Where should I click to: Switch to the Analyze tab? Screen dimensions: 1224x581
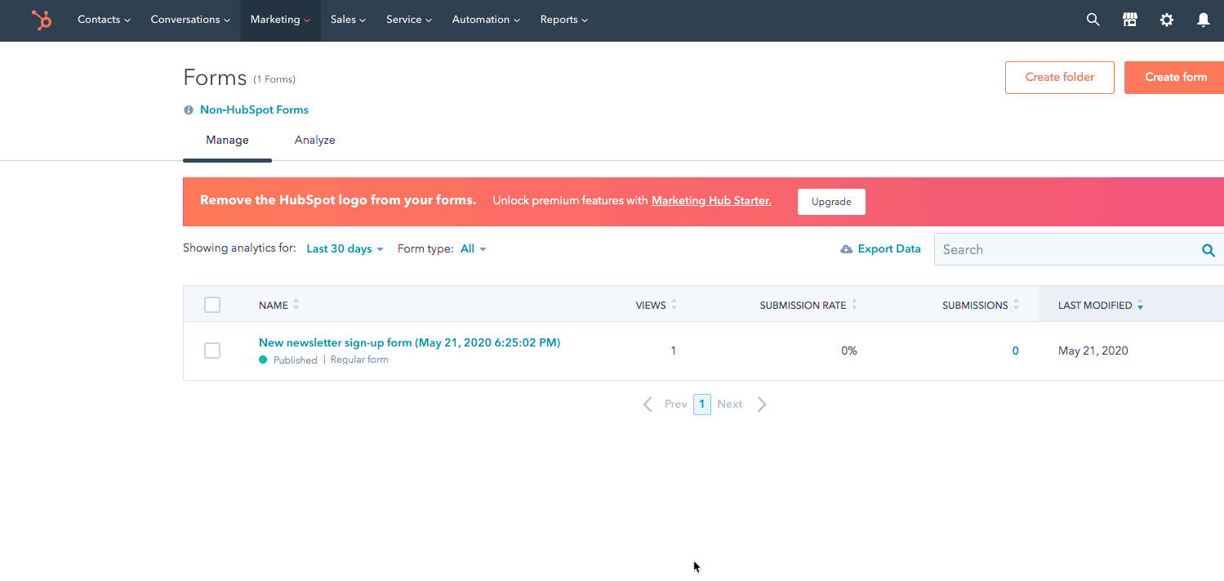315,141
